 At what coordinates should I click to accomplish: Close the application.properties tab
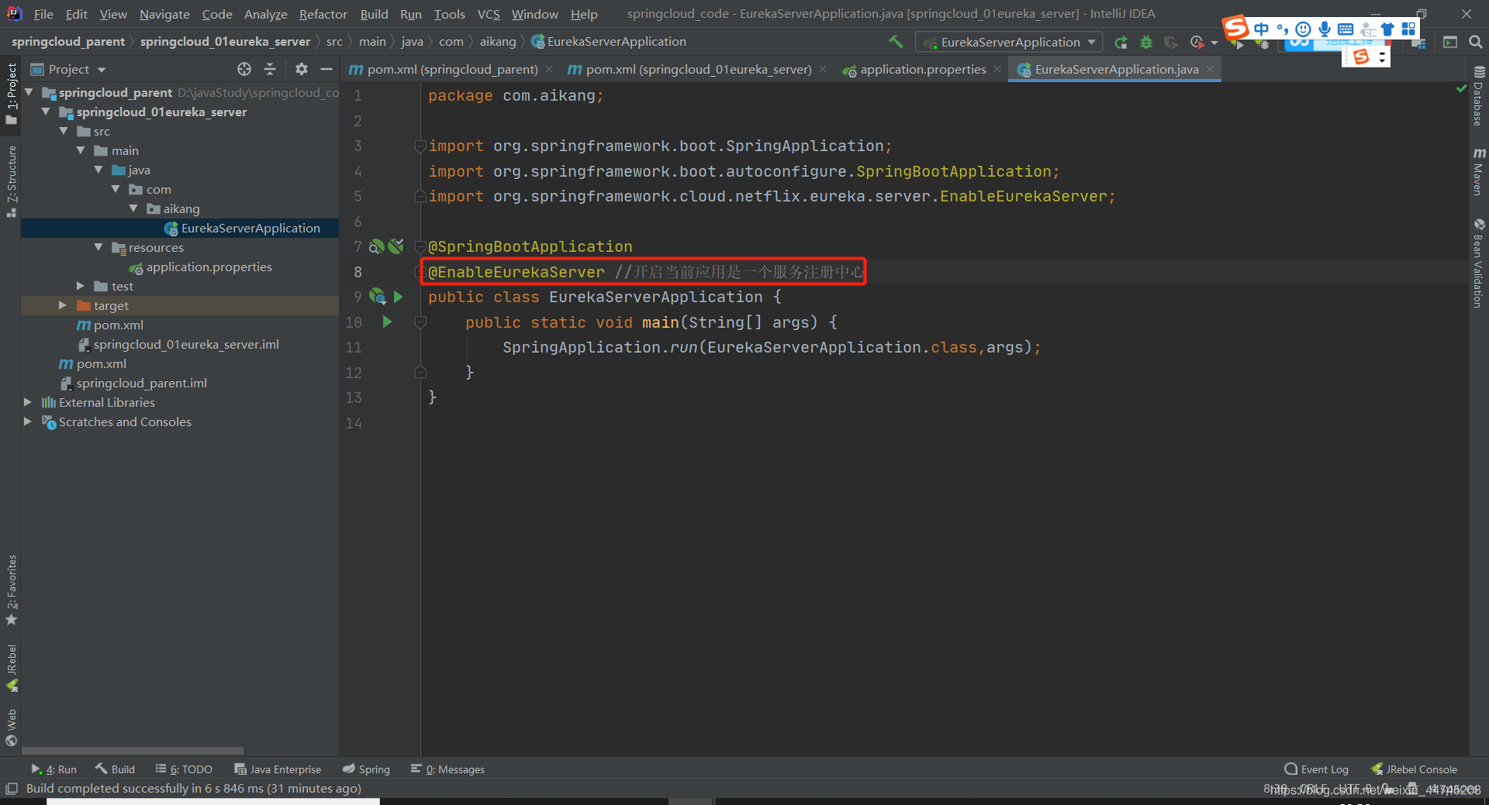(997, 69)
